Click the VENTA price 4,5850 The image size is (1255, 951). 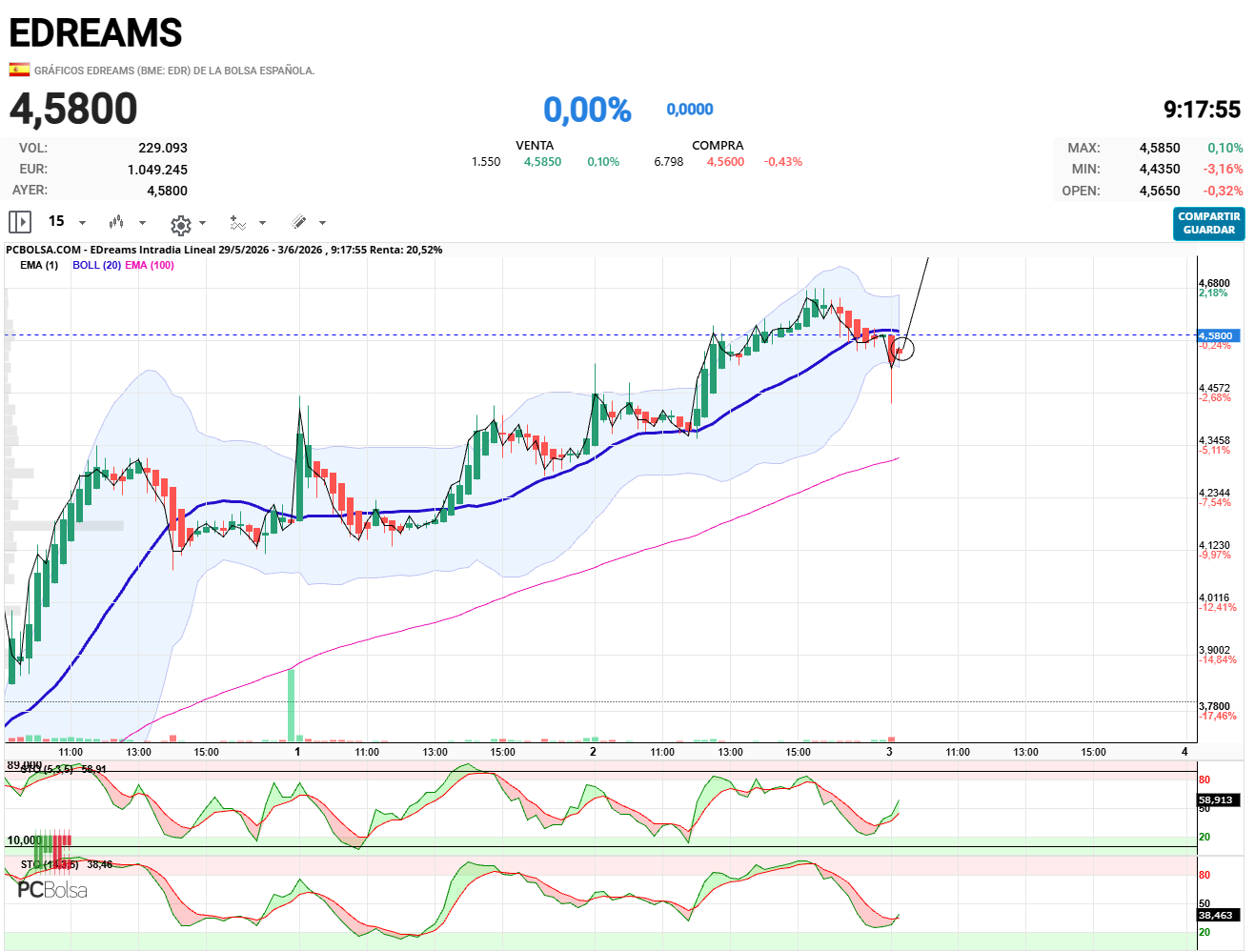pos(542,162)
